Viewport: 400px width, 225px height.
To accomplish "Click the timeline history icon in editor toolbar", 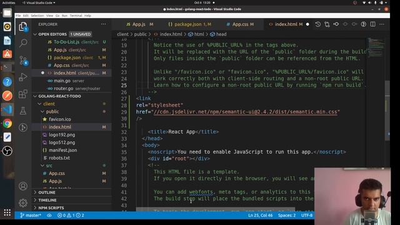I will [317, 24].
